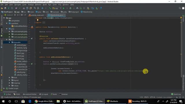This screenshot has height=104, width=185.
Task: Collapse the app module tree node
Action: click(x=4, y=18)
